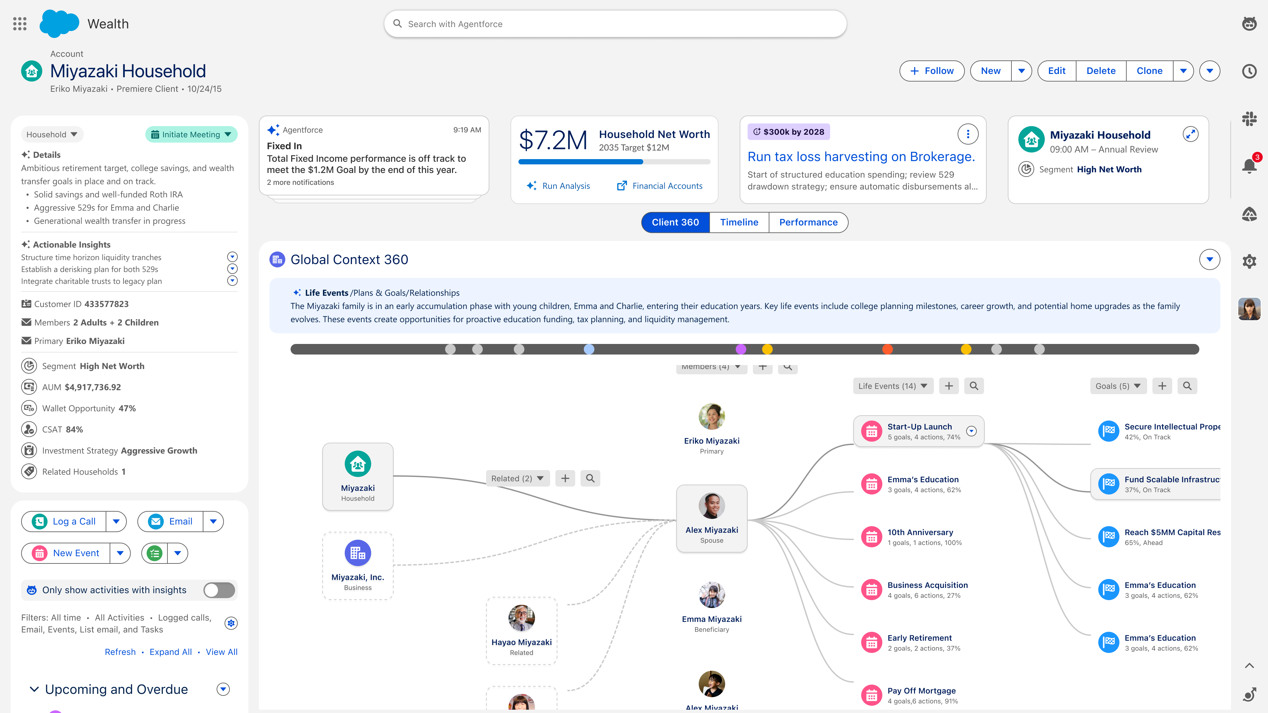Click the Delete button

pyautogui.click(x=1101, y=71)
